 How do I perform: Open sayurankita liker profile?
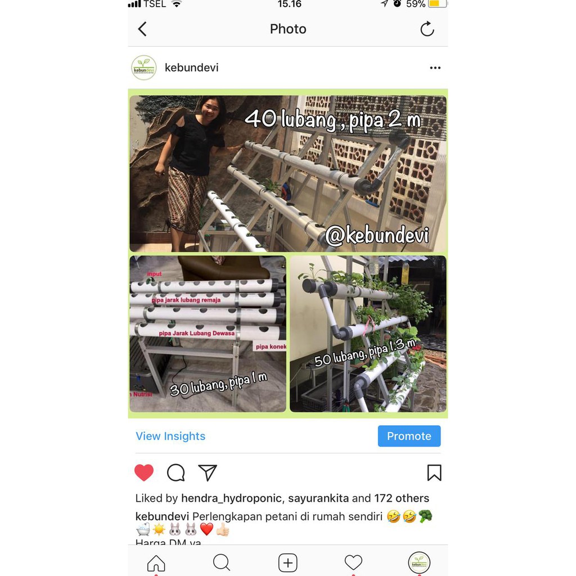click(x=318, y=498)
